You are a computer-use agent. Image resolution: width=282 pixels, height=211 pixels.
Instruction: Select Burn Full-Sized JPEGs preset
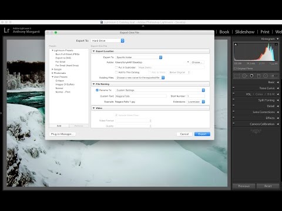point(68,54)
